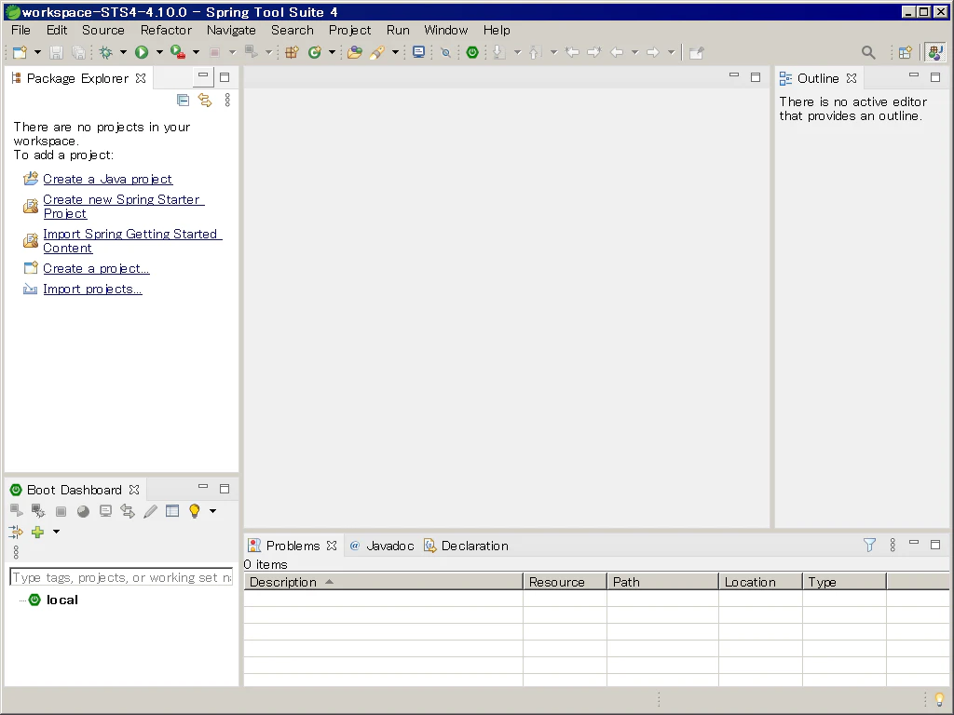This screenshot has width=954, height=715.
Task: Toggle the Java perspective button
Action: point(935,53)
